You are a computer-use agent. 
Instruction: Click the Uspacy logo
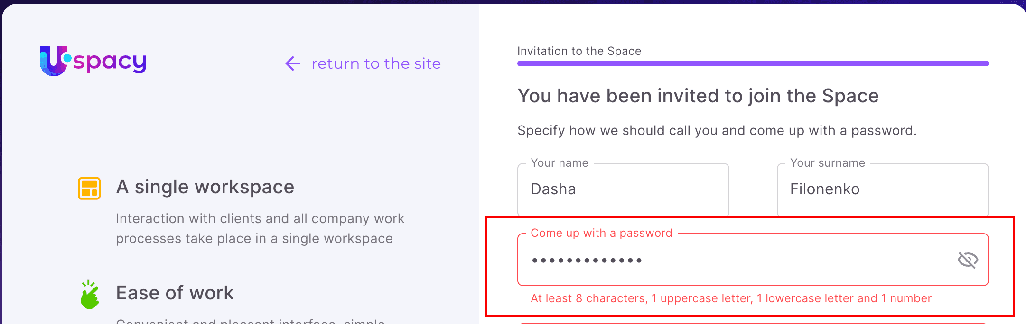click(93, 61)
